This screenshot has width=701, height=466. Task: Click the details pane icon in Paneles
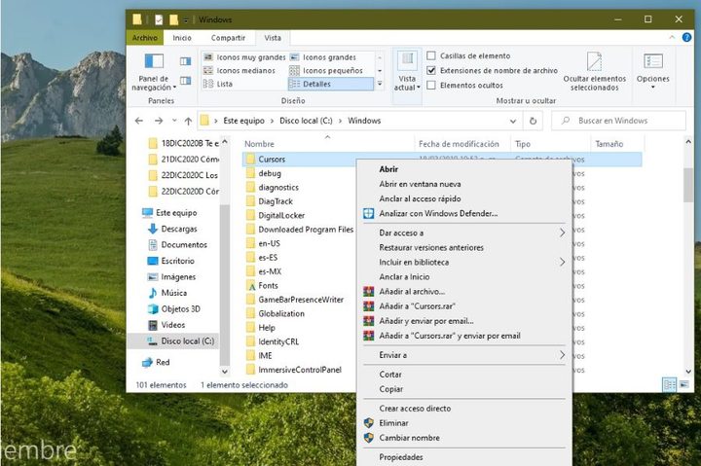click(186, 81)
